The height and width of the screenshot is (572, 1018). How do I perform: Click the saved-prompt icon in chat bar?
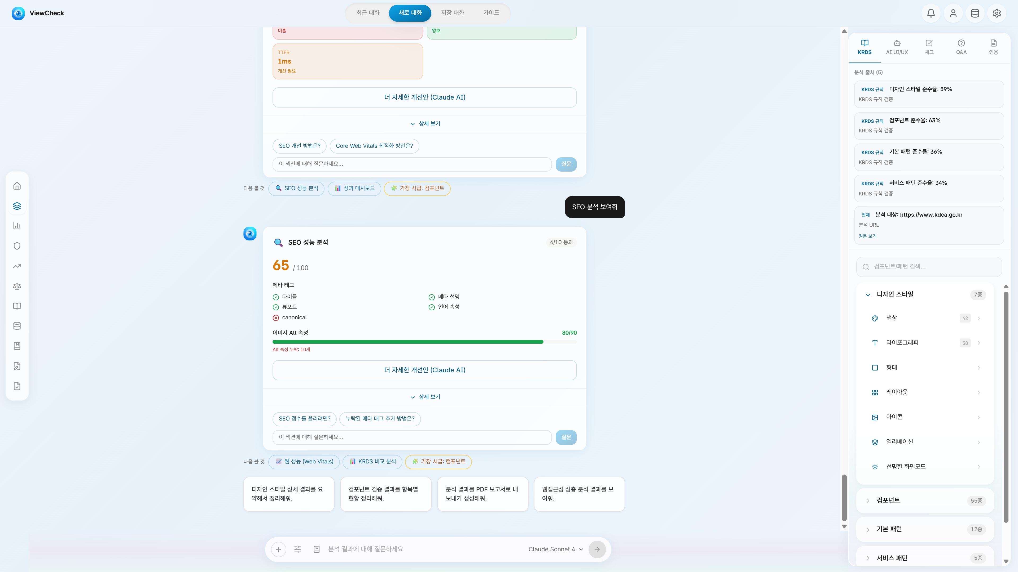click(x=317, y=549)
